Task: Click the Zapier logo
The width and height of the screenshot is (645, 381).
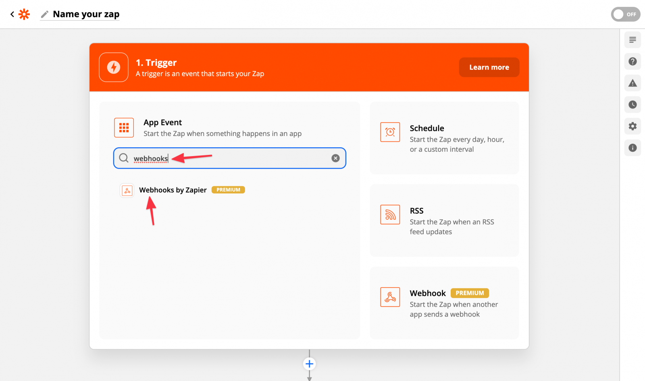Action: pos(25,14)
